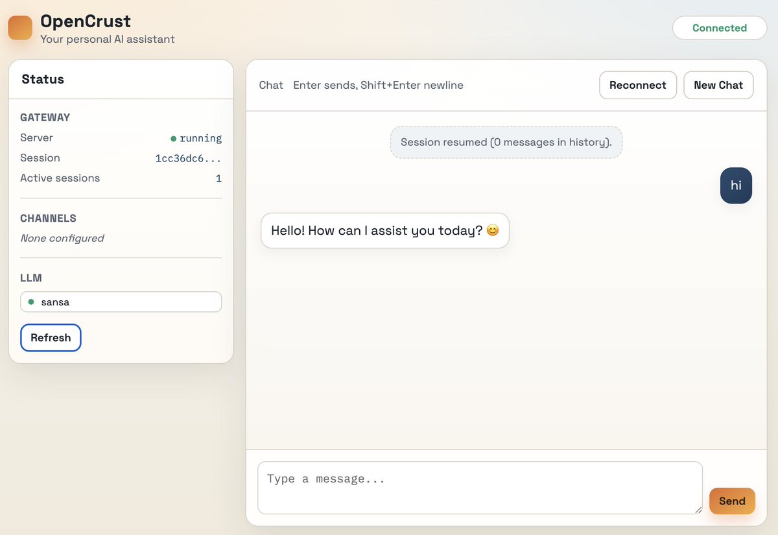
Task: Click the smiley emoji in assistant's reply
Action: coord(493,230)
